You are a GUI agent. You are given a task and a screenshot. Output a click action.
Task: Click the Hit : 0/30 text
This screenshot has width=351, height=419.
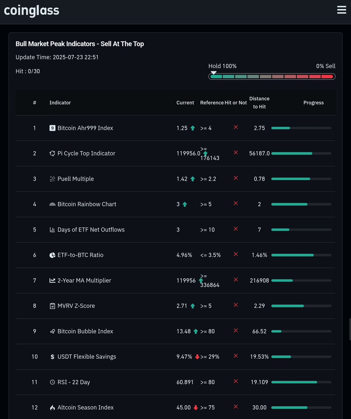[x=28, y=71]
